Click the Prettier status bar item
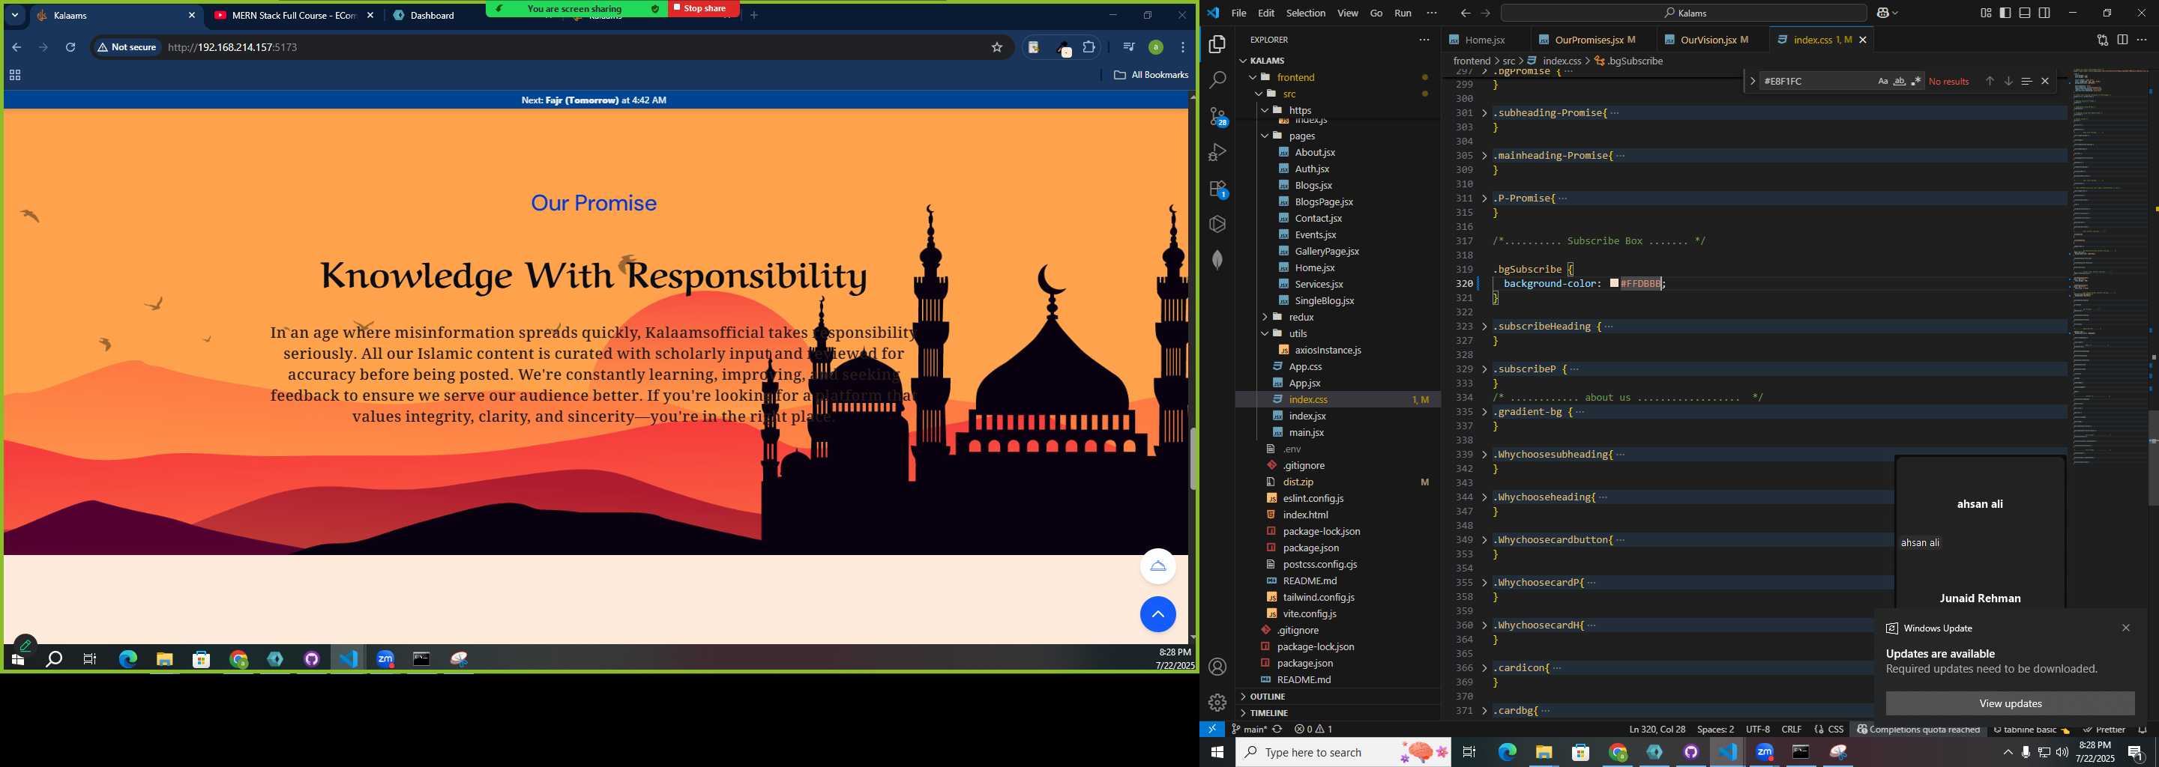The width and height of the screenshot is (2159, 767). 2104,730
